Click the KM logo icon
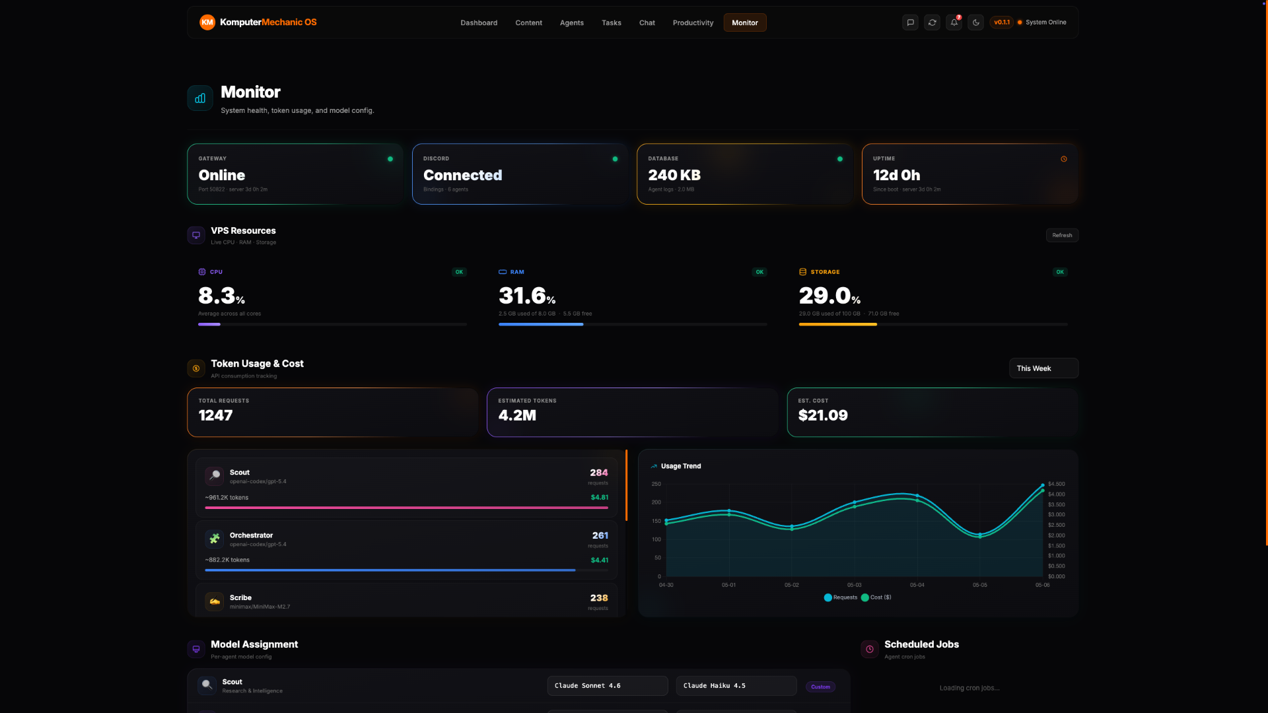The image size is (1268, 713). [207, 22]
